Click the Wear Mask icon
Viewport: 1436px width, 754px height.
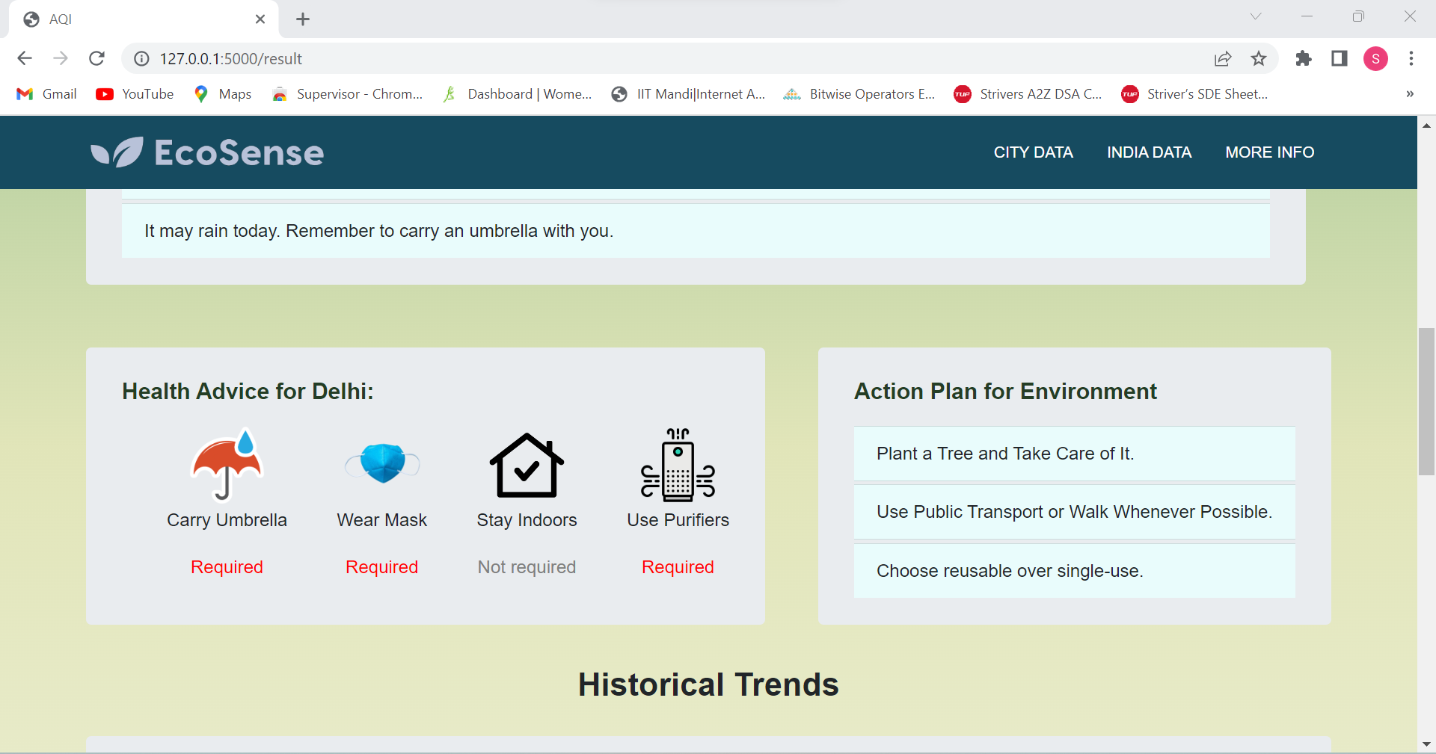point(381,463)
